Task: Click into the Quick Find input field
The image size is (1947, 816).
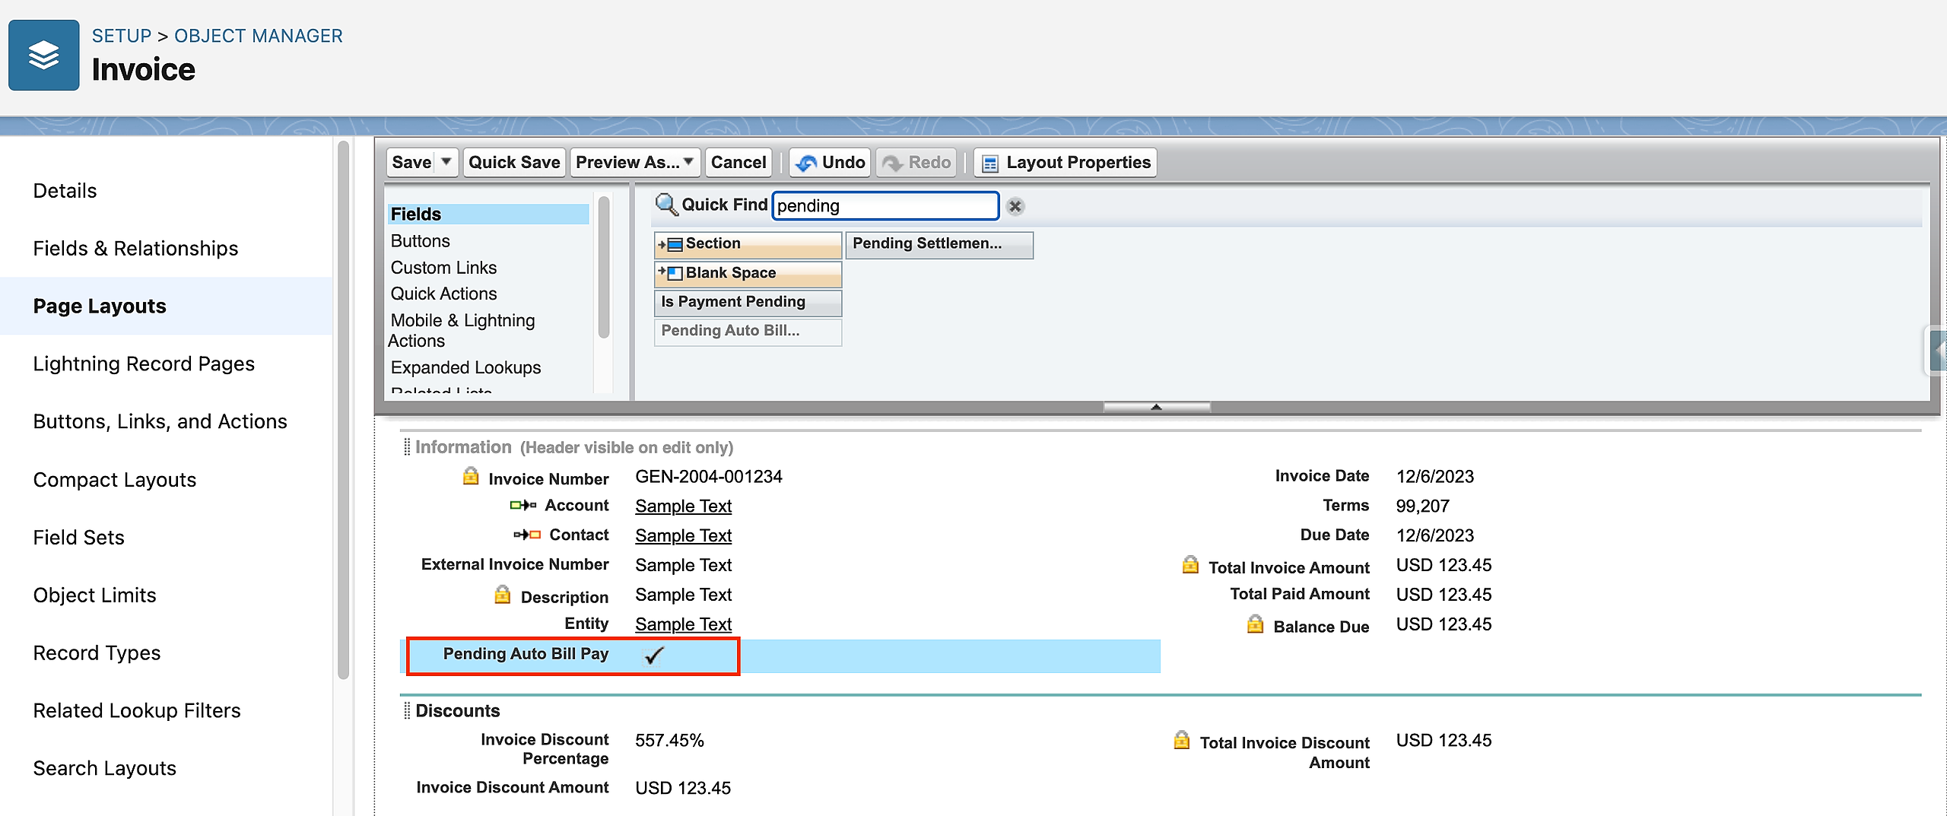Action: (885, 206)
